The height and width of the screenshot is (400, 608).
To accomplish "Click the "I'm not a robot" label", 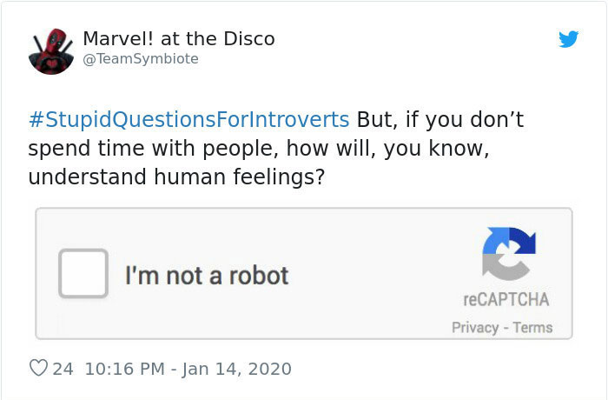I will [207, 276].
